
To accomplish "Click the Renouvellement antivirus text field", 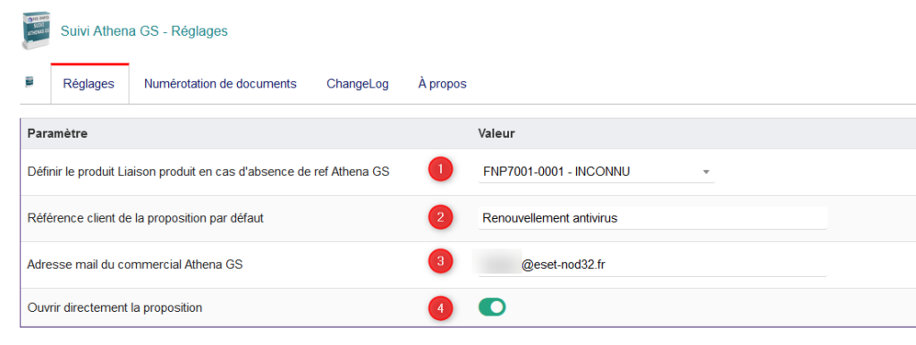I will pyautogui.click(x=652, y=218).
